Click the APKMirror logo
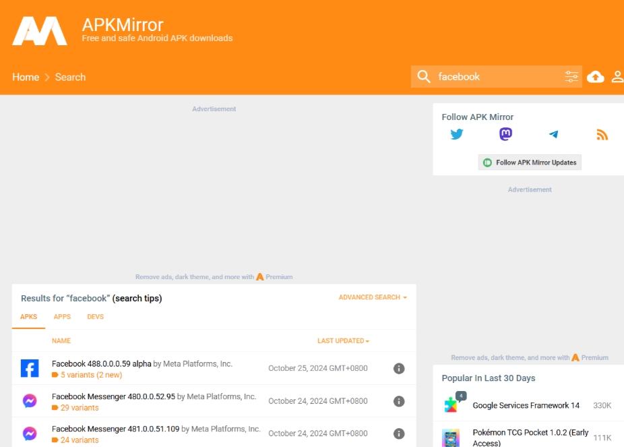The height and width of the screenshot is (447, 624). pyautogui.click(x=40, y=30)
